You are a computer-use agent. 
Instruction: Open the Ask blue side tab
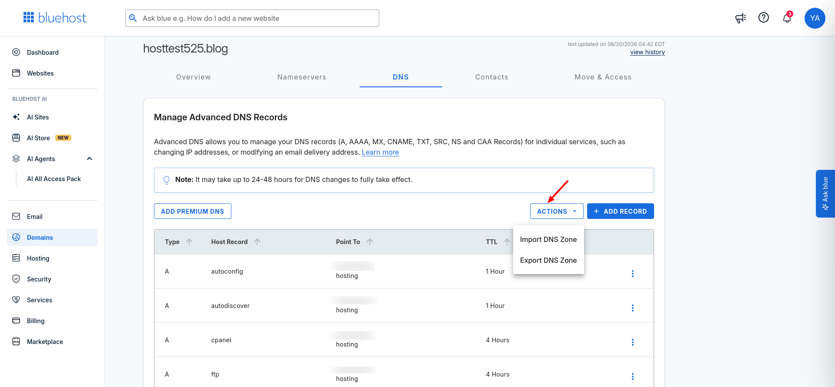pyautogui.click(x=825, y=194)
